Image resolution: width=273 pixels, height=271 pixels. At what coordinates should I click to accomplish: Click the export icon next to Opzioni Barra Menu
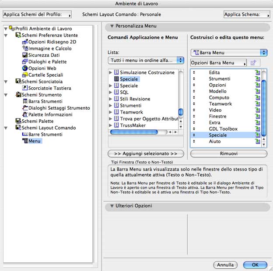(253, 63)
